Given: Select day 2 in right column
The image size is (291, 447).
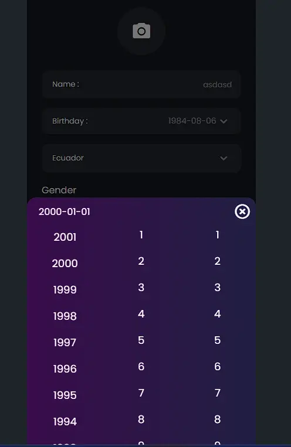Looking at the screenshot, I should [x=217, y=261].
